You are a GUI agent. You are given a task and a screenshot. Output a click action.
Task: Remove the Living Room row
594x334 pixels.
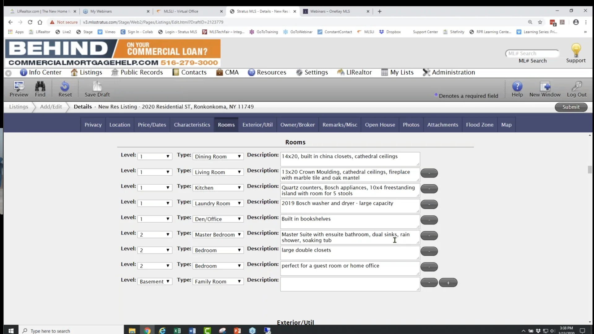point(429,173)
